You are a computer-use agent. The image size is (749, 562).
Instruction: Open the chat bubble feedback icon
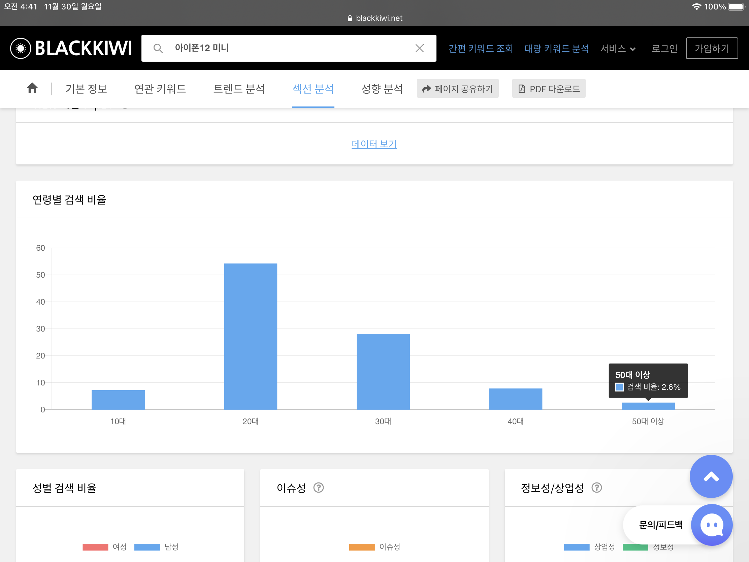[711, 524]
